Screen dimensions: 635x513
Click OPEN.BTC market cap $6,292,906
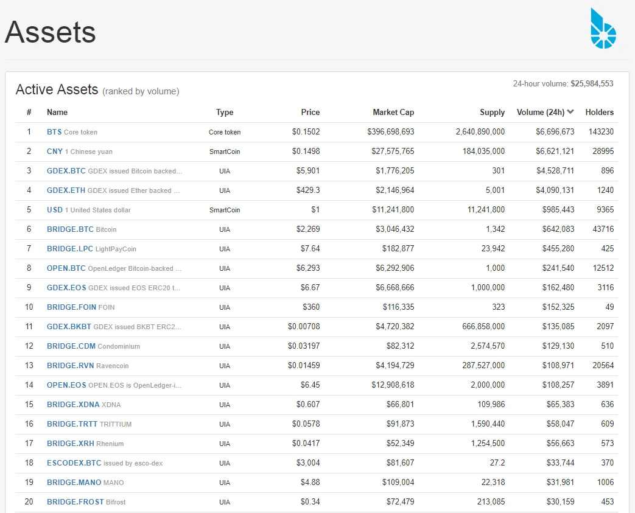395,268
